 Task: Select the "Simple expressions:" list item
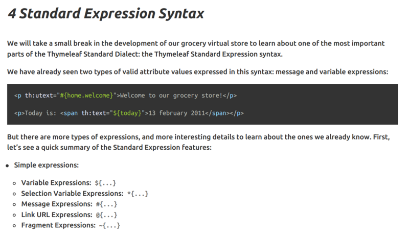click(46, 165)
